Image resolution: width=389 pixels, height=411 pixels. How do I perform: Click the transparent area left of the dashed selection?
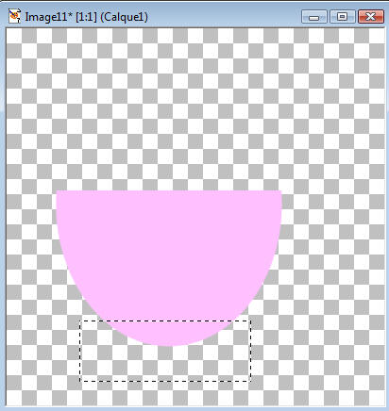tap(42, 351)
